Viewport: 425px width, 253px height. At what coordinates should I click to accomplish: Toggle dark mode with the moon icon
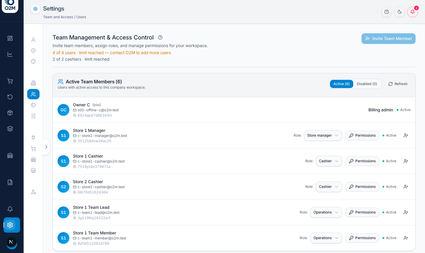pos(400,12)
